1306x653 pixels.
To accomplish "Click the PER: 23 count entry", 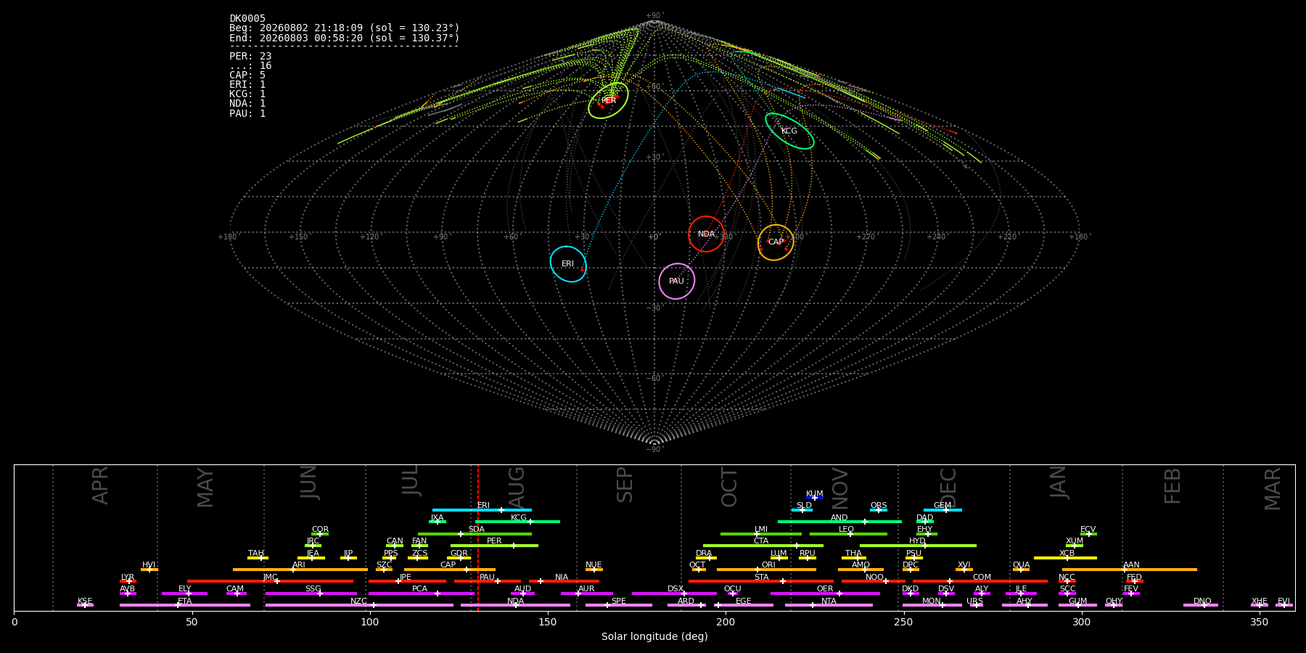I will click(250, 57).
